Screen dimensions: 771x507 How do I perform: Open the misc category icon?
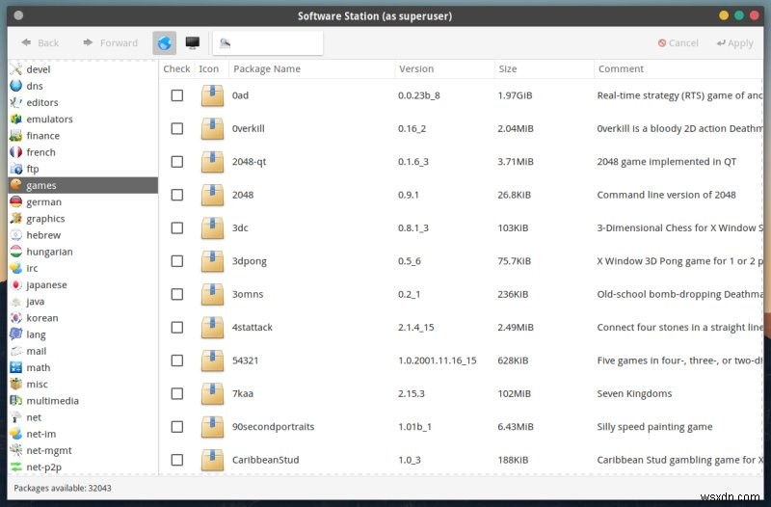tap(16, 384)
